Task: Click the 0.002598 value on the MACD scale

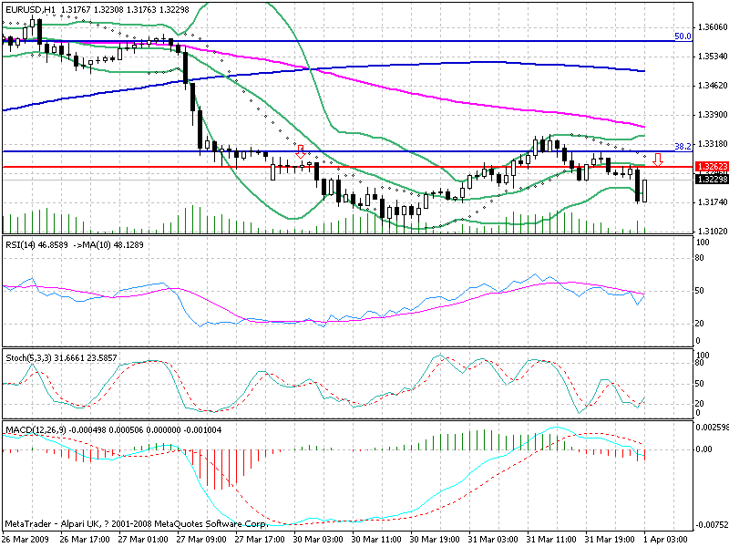Action: [x=712, y=428]
